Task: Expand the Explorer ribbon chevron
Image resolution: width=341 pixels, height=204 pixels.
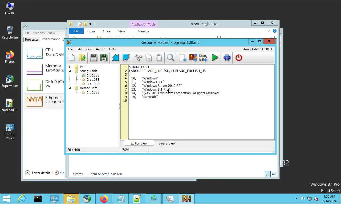Action: click(x=269, y=31)
